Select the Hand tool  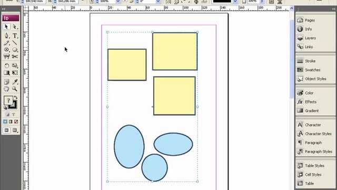coord(6,89)
